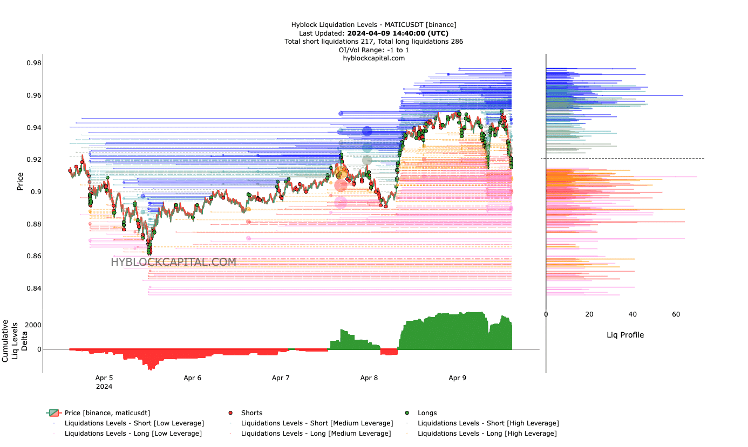Click the total short and long liquidations text
This screenshot has width=748, height=447.
click(x=374, y=42)
